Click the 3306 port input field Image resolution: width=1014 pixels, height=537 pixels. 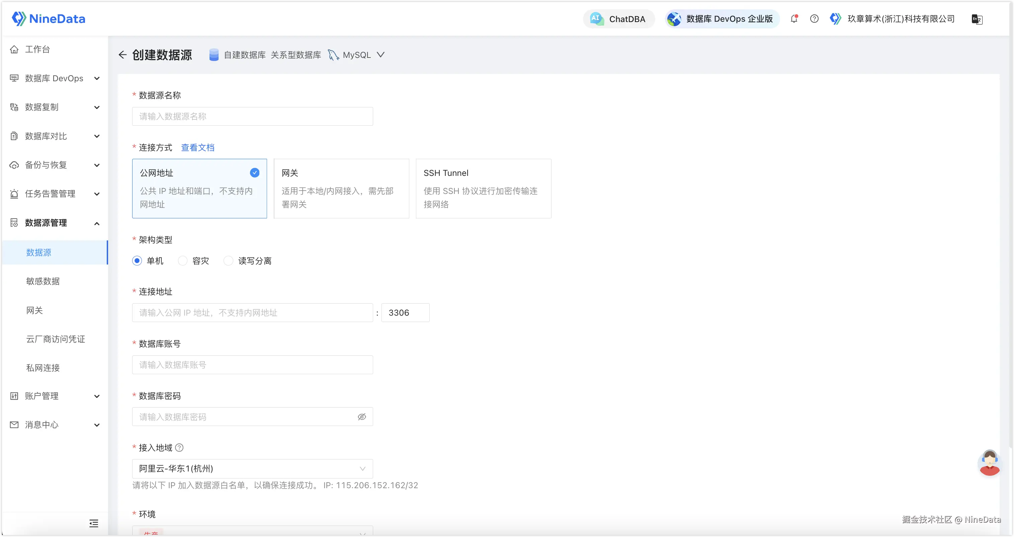pyautogui.click(x=405, y=313)
